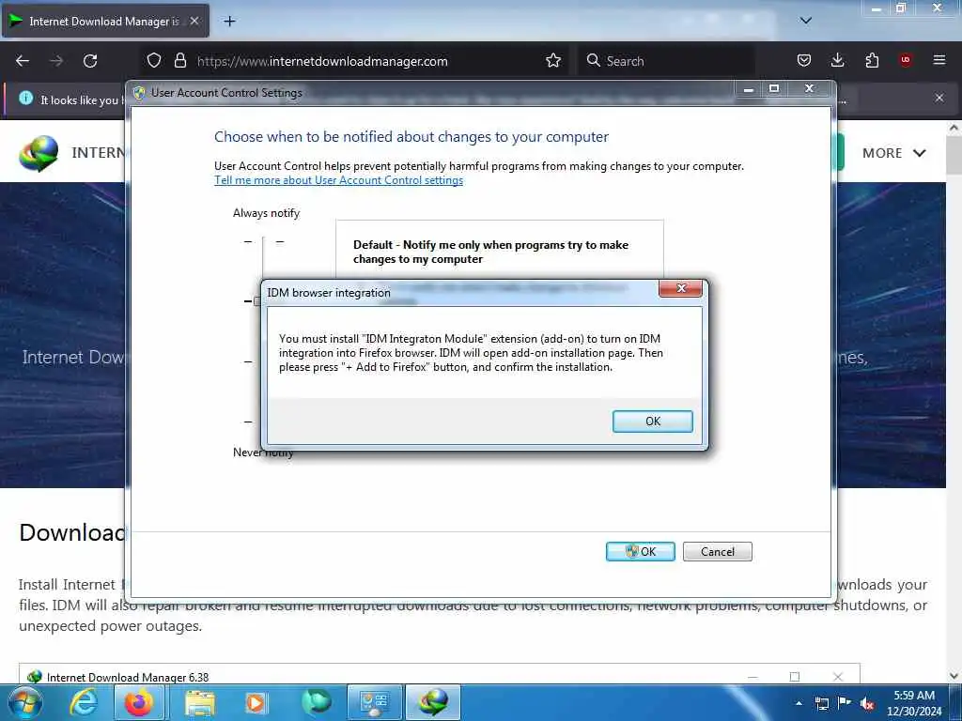The width and height of the screenshot is (962, 721).
Task: Click the network icon in system tray
Action: click(821, 703)
